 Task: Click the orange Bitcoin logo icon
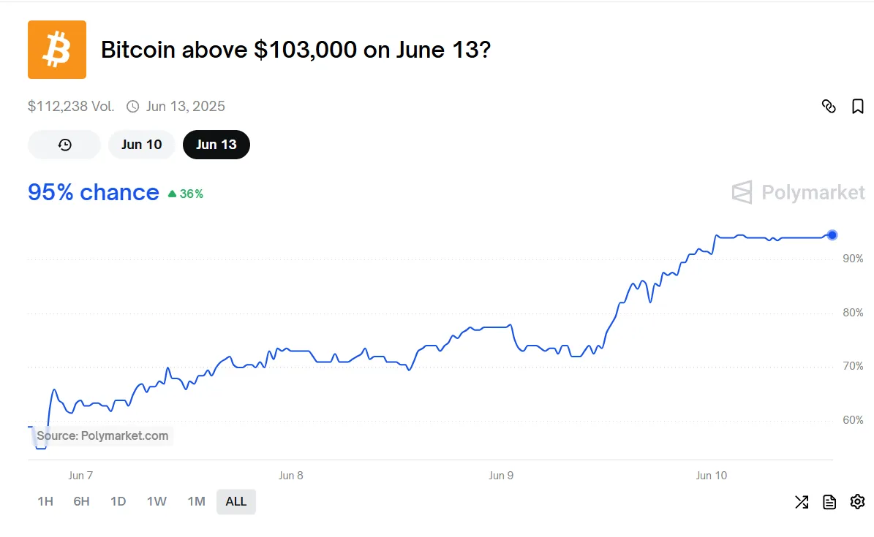point(57,50)
